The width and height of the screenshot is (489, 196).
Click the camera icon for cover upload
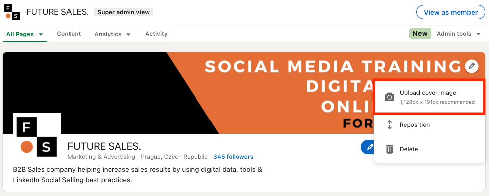389,97
